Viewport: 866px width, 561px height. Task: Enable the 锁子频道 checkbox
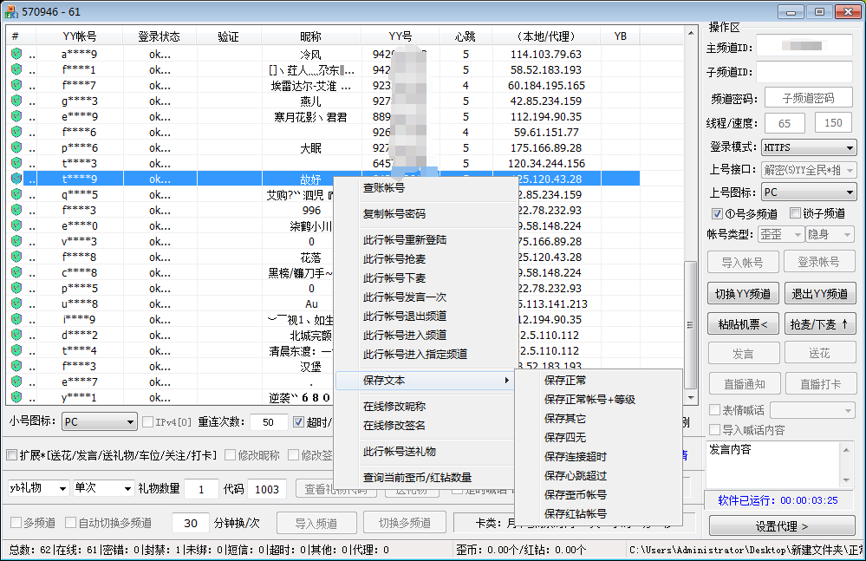(795, 213)
